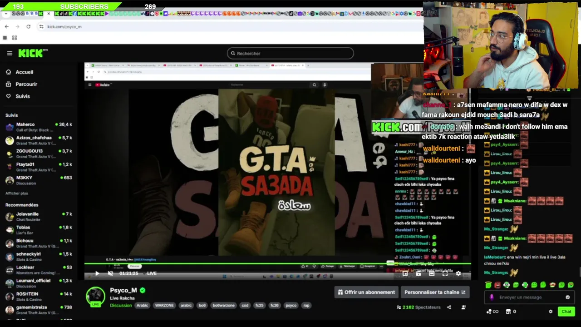Open the bookmarks apps grid icon

(x=15, y=38)
